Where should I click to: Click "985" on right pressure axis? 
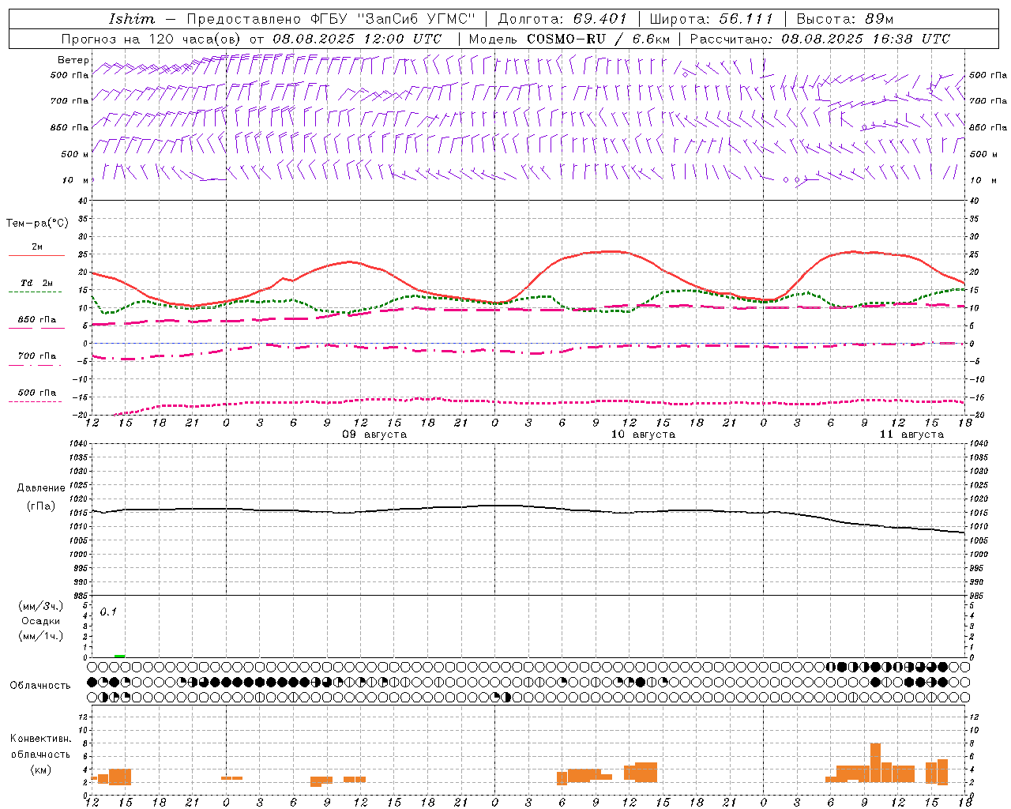pyautogui.click(x=977, y=596)
